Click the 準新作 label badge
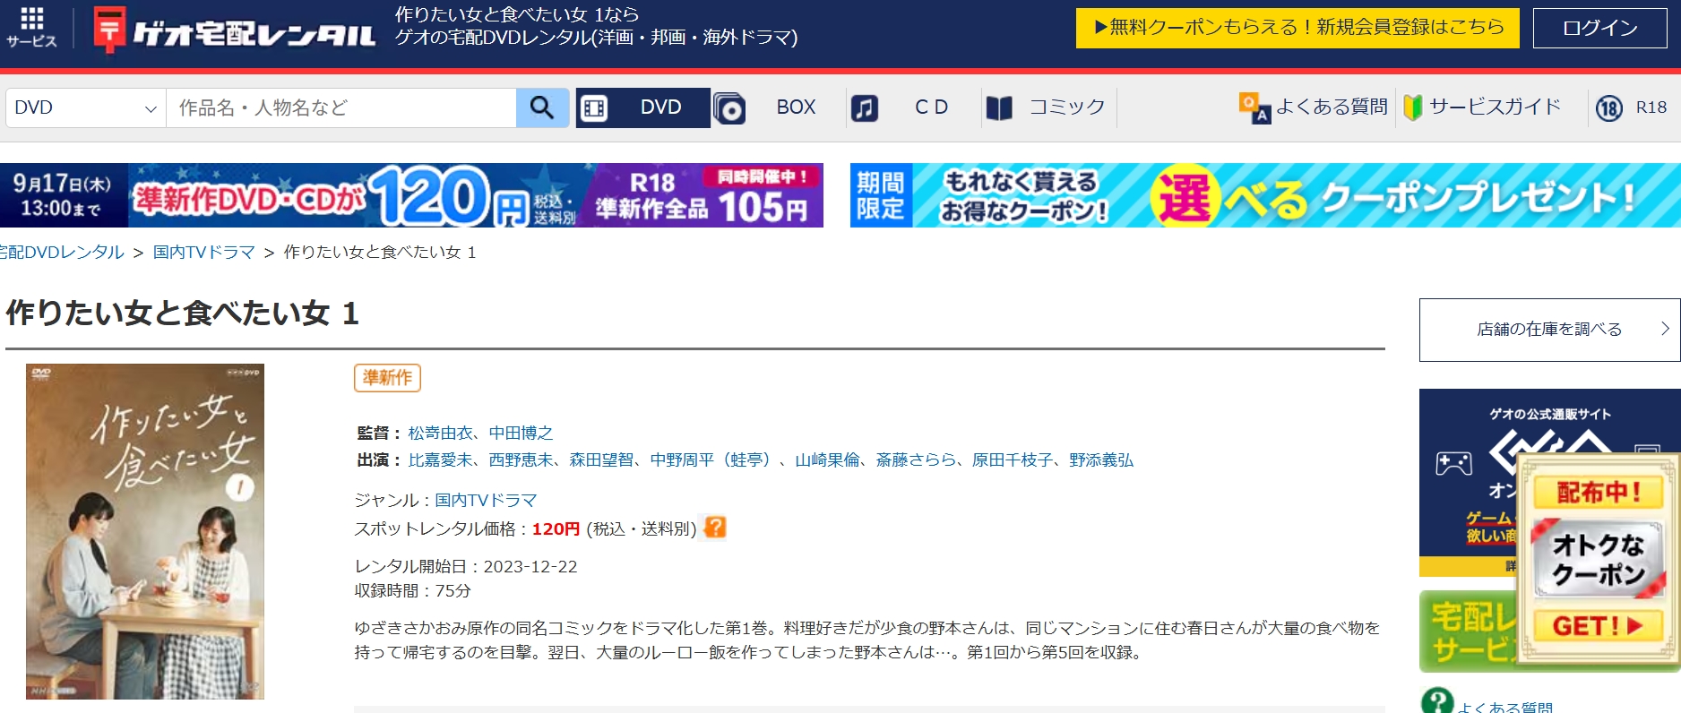Viewport: 1681px width, 713px height. [x=387, y=378]
